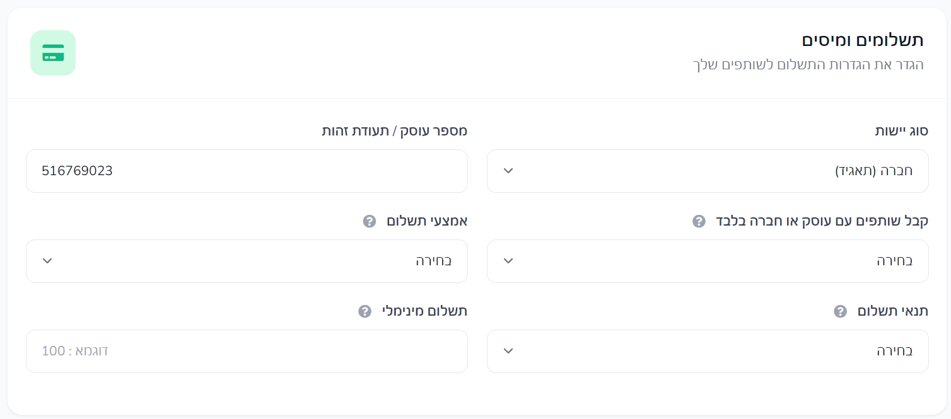The width and height of the screenshot is (951, 419).
Task: Click the 'מספר עוסק / תעודת זהות' input field
Action: point(247,171)
